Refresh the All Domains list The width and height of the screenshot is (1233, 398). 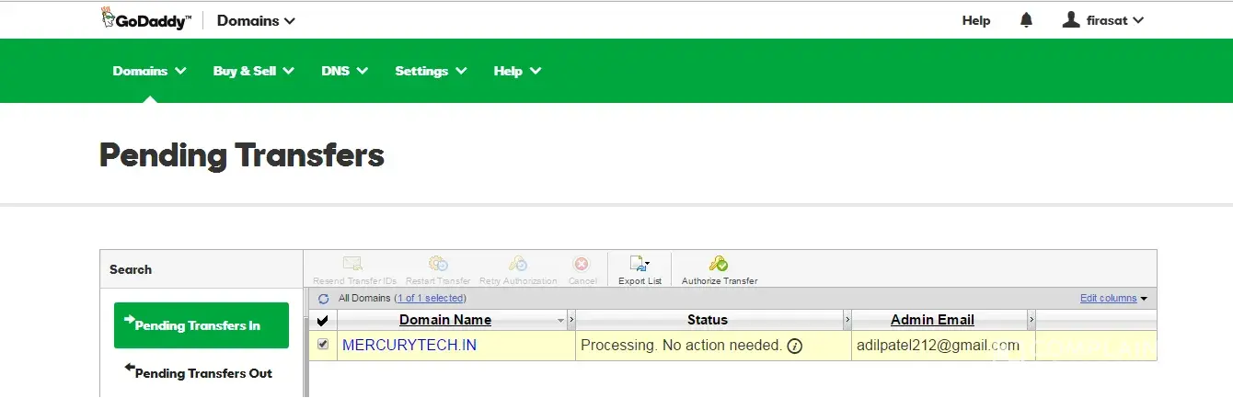[323, 299]
